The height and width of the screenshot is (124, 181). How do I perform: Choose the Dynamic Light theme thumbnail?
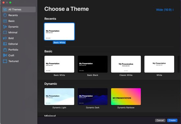coord(59,97)
